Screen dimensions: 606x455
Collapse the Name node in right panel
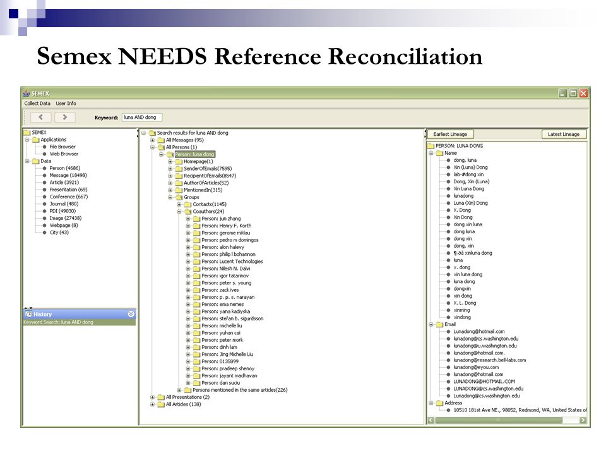point(431,153)
